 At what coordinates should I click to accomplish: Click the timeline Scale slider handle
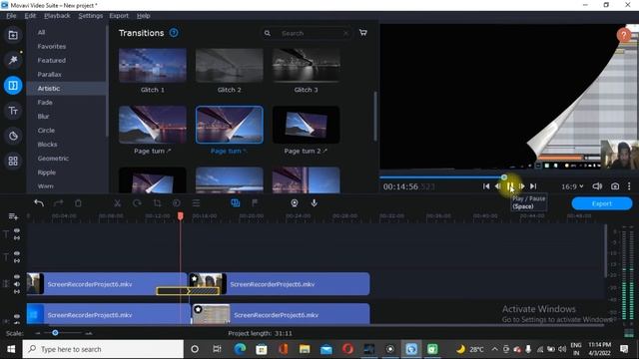(55, 333)
